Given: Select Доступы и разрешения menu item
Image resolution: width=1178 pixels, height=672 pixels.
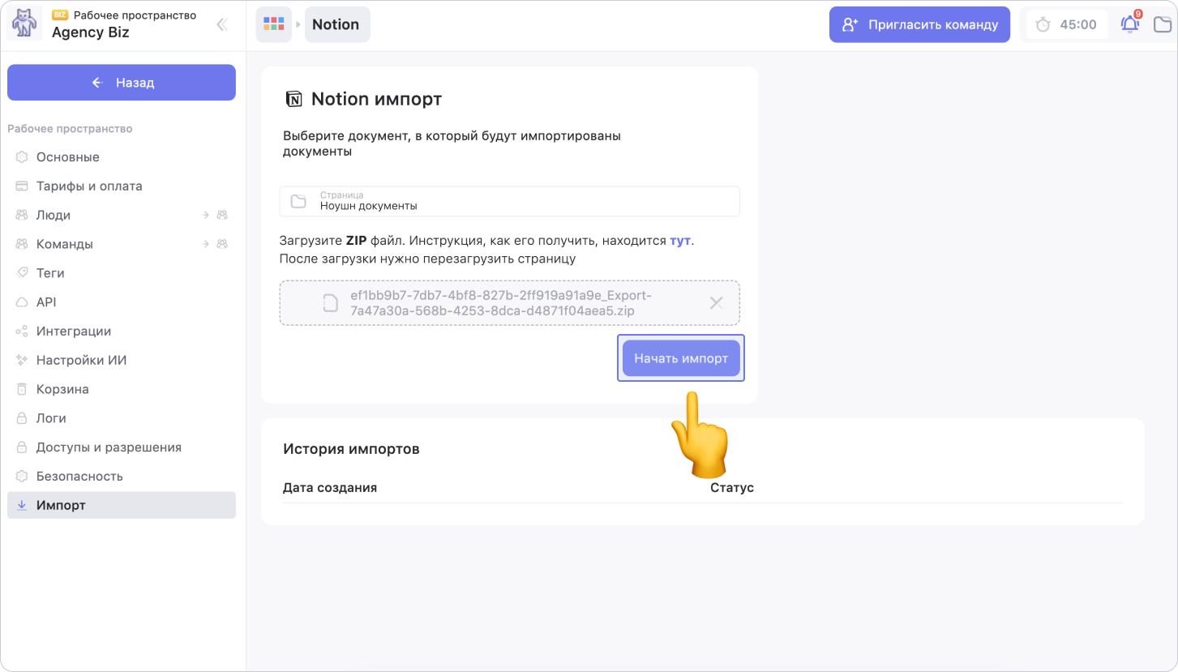Looking at the screenshot, I should (x=109, y=447).
